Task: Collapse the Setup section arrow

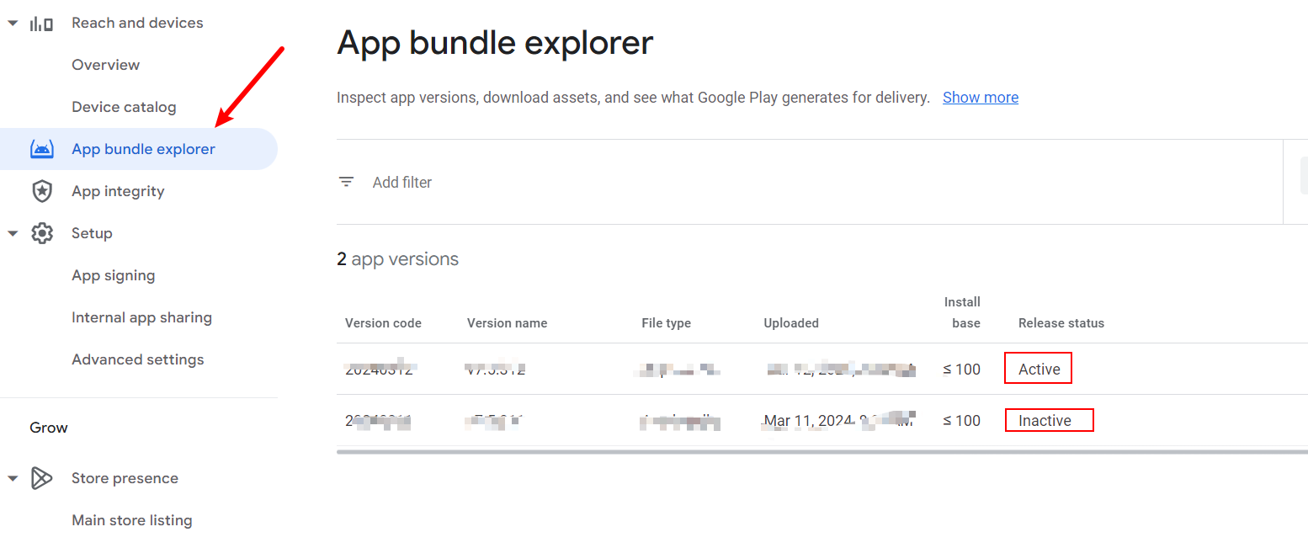Action: point(13,234)
